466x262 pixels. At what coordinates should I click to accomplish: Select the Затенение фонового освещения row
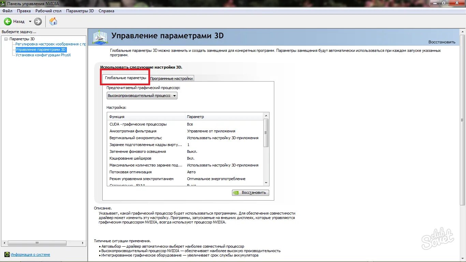[185, 151]
